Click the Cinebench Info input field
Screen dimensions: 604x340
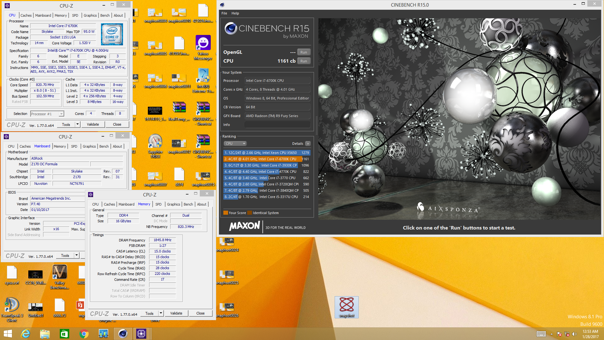click(x=277, y=125)
